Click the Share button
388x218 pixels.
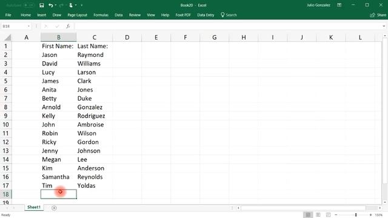pos(378,15)
